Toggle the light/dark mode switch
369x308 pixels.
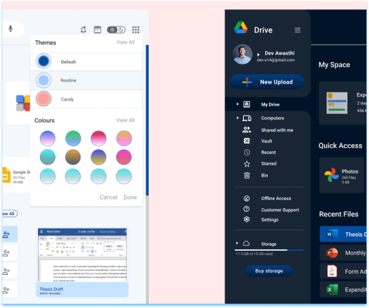point(116,30)
